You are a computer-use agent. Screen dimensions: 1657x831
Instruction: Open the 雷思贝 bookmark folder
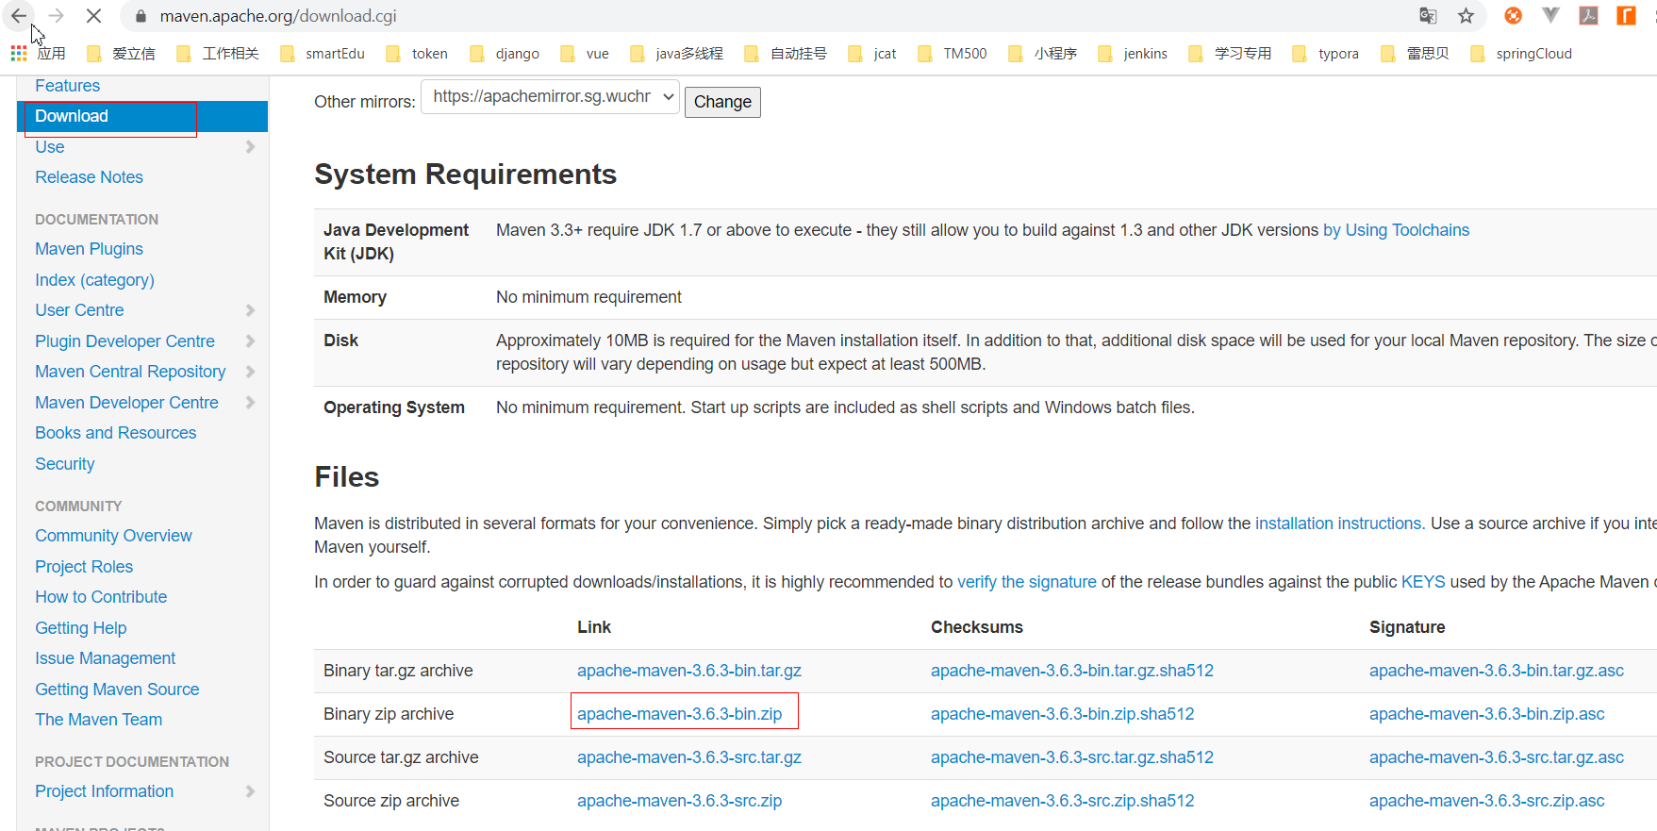click(1415, 54)
